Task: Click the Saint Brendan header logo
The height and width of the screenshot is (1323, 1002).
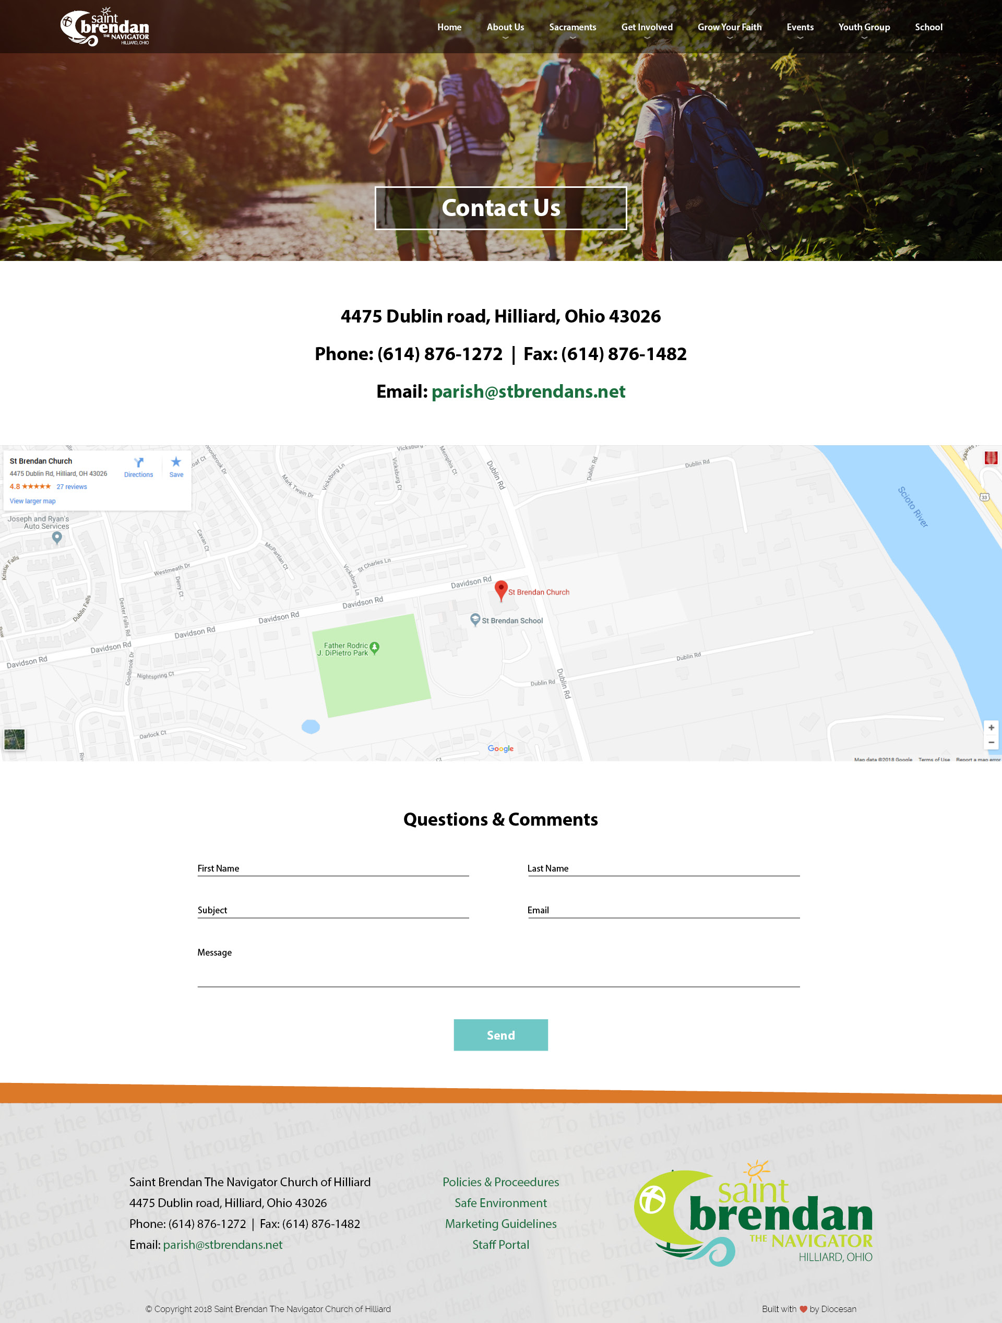Action: point(105,28)
